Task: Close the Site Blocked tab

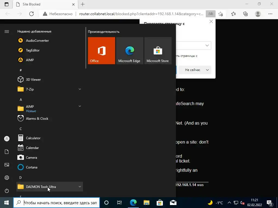Action: pos(73,4)
